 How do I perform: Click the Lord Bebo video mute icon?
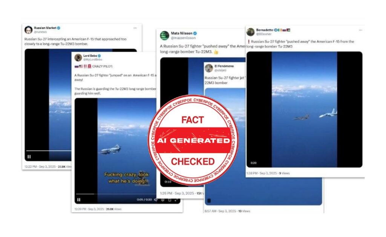pos(156,200)
